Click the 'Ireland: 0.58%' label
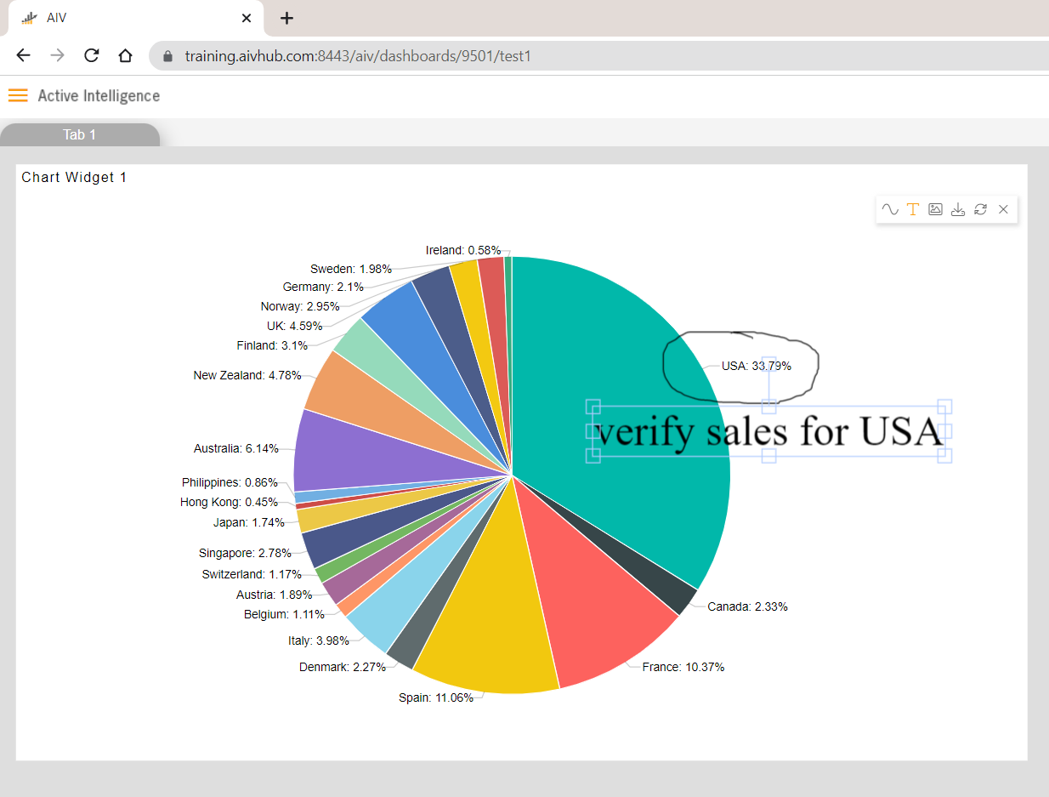 click(x=463, y=250)
